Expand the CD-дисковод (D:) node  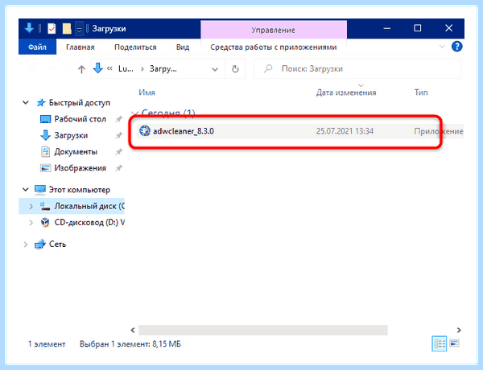(x=31, y=223)
